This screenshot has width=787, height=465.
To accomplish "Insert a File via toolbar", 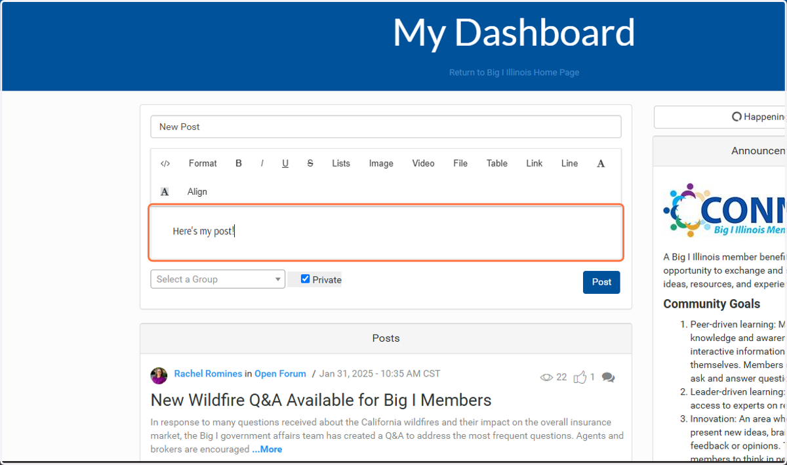I will click(x=460, y=163).
